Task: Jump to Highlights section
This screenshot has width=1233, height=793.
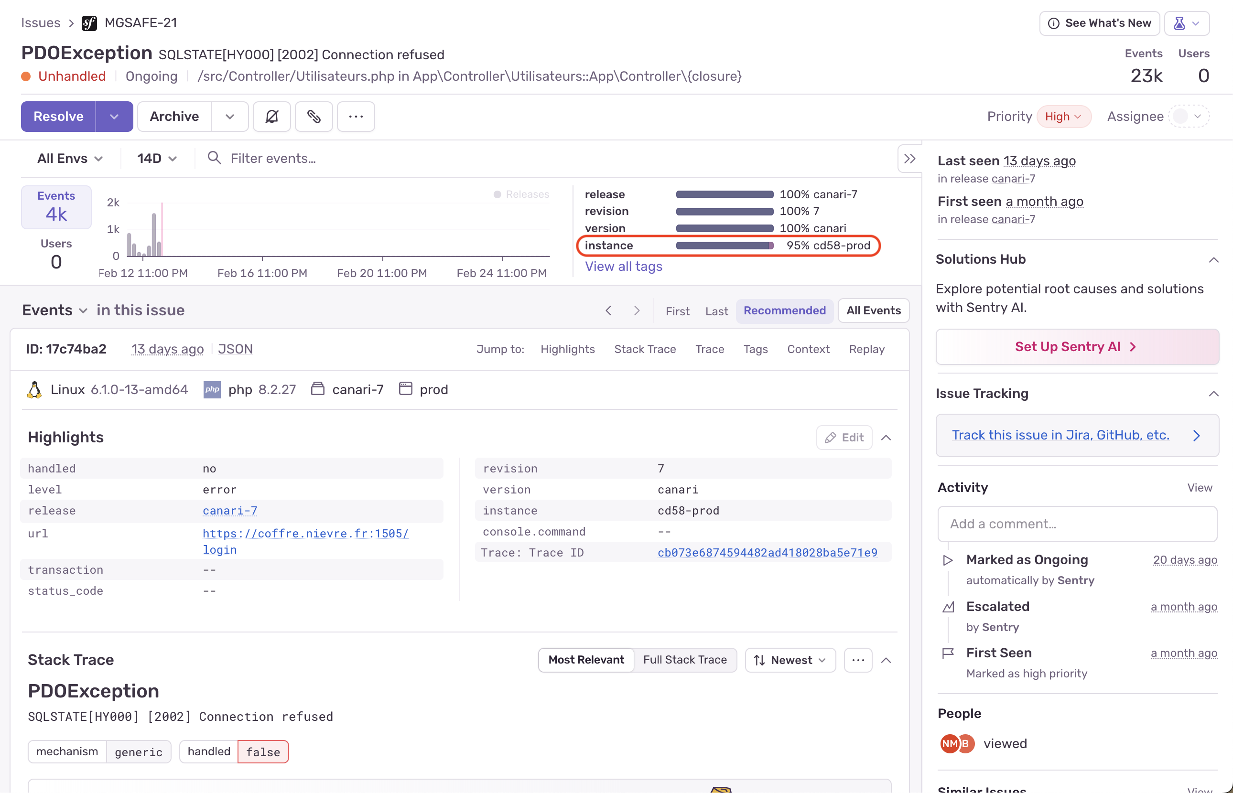Action: (x=568, y=349)
